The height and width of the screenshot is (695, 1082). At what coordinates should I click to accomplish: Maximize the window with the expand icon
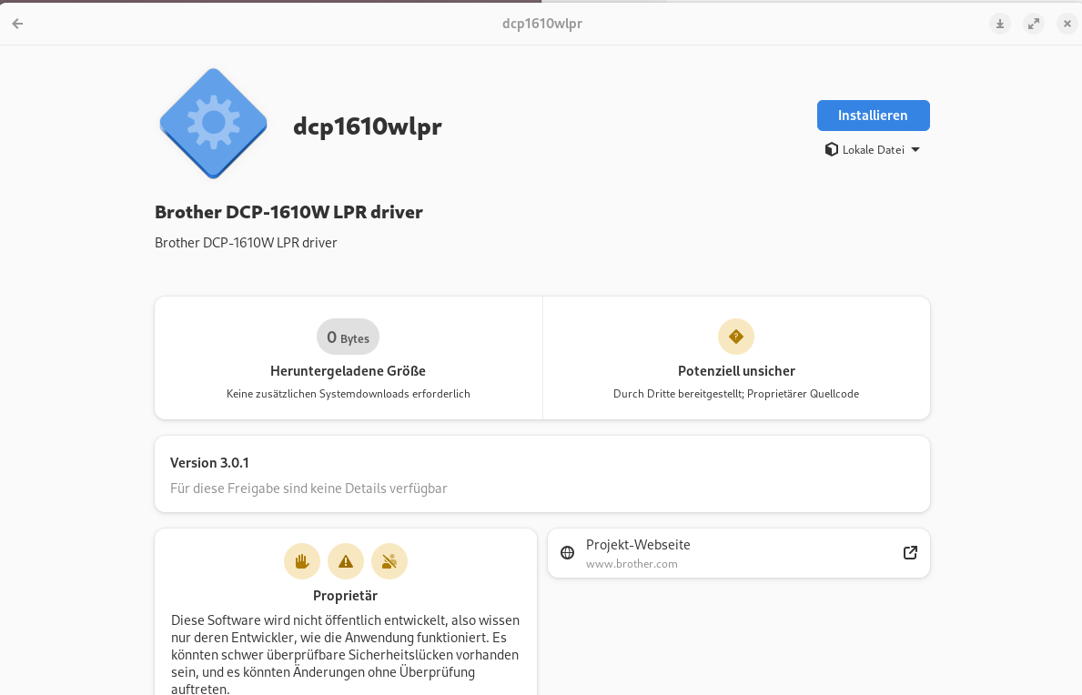click(1034, 24)
